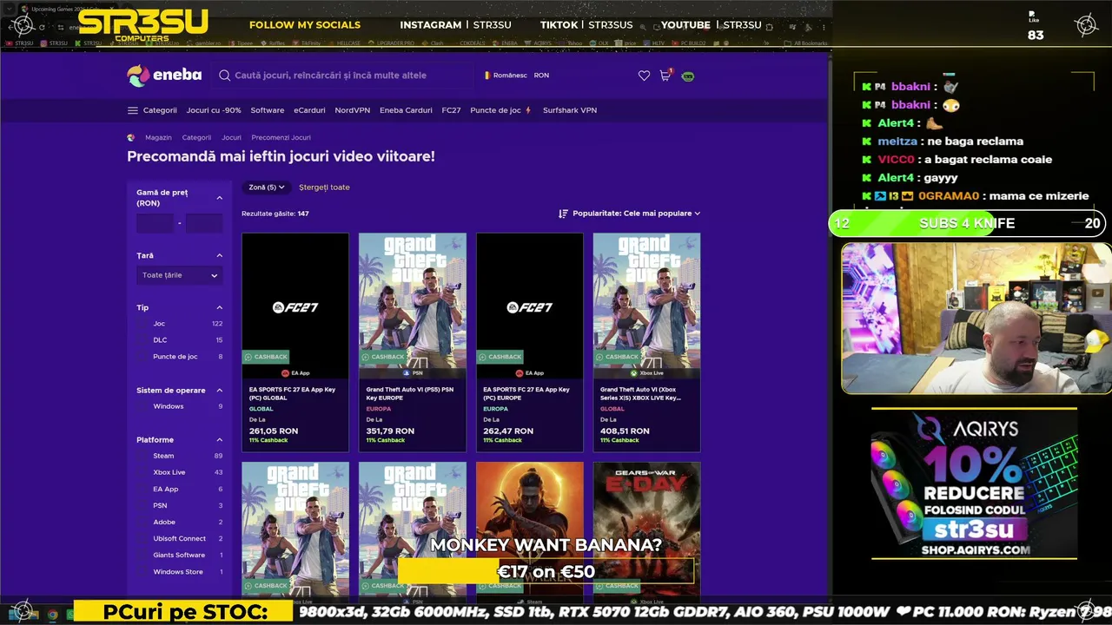Collapse the Sistem de operare section
1112x625 pixels.
coord(219,391)
